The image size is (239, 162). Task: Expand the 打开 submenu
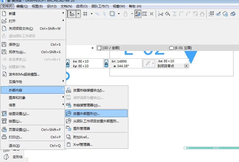(x=33, y=21)
